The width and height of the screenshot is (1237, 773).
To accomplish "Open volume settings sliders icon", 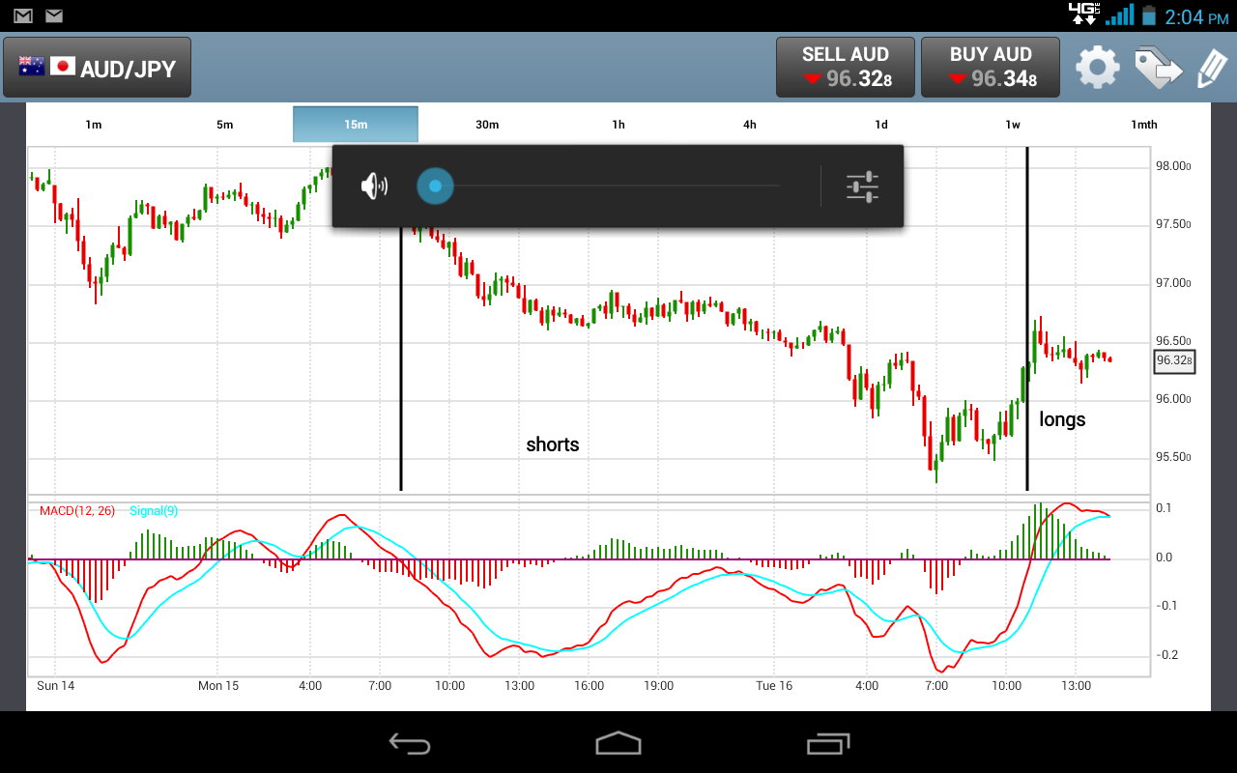I will [x=861, y=186].
